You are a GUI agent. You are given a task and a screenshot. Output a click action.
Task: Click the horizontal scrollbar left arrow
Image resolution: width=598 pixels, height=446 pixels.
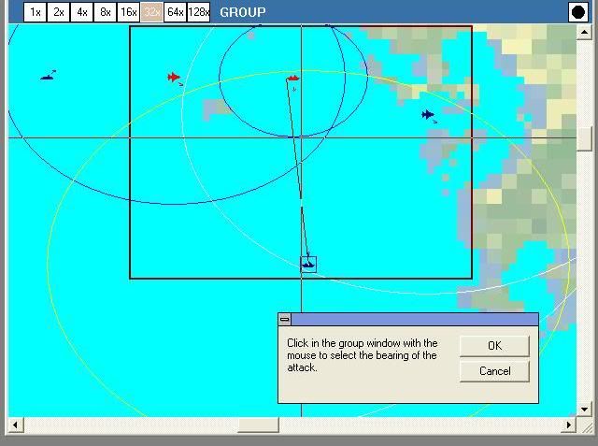coord(15,424)
